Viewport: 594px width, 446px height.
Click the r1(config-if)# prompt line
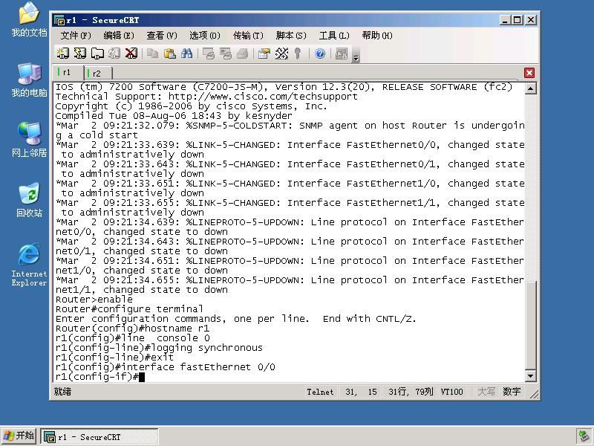click(x=99, y=377)
